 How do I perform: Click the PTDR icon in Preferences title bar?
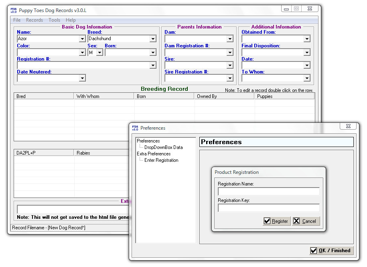[x=135, y=128]
